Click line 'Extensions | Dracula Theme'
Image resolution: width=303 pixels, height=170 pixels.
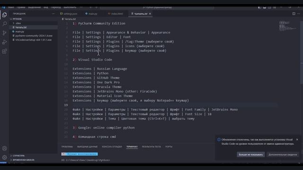click(x=97, y=87)
